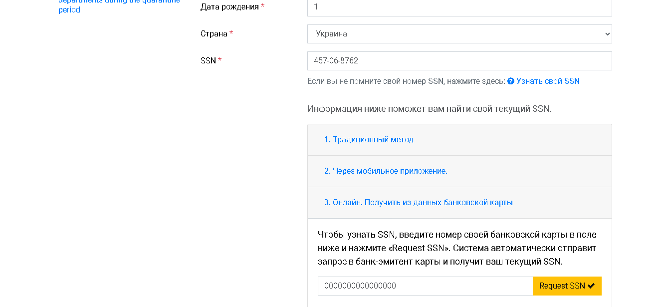Click the "Чтобы узнать SSN" instruction paragraph

(457, 248)
